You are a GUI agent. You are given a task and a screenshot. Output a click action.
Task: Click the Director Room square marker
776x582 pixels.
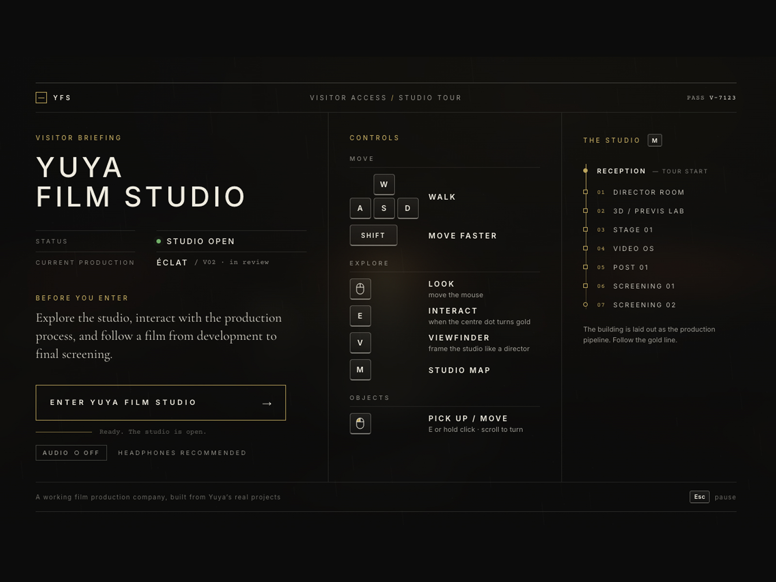click(x=585, y=192)
